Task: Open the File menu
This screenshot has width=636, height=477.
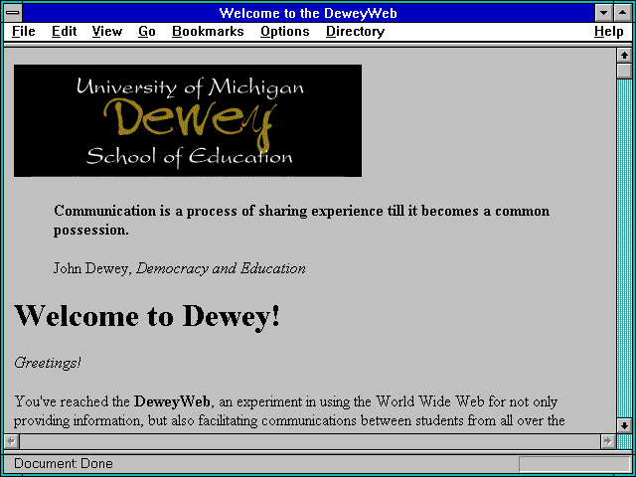Action: point(24,32)
